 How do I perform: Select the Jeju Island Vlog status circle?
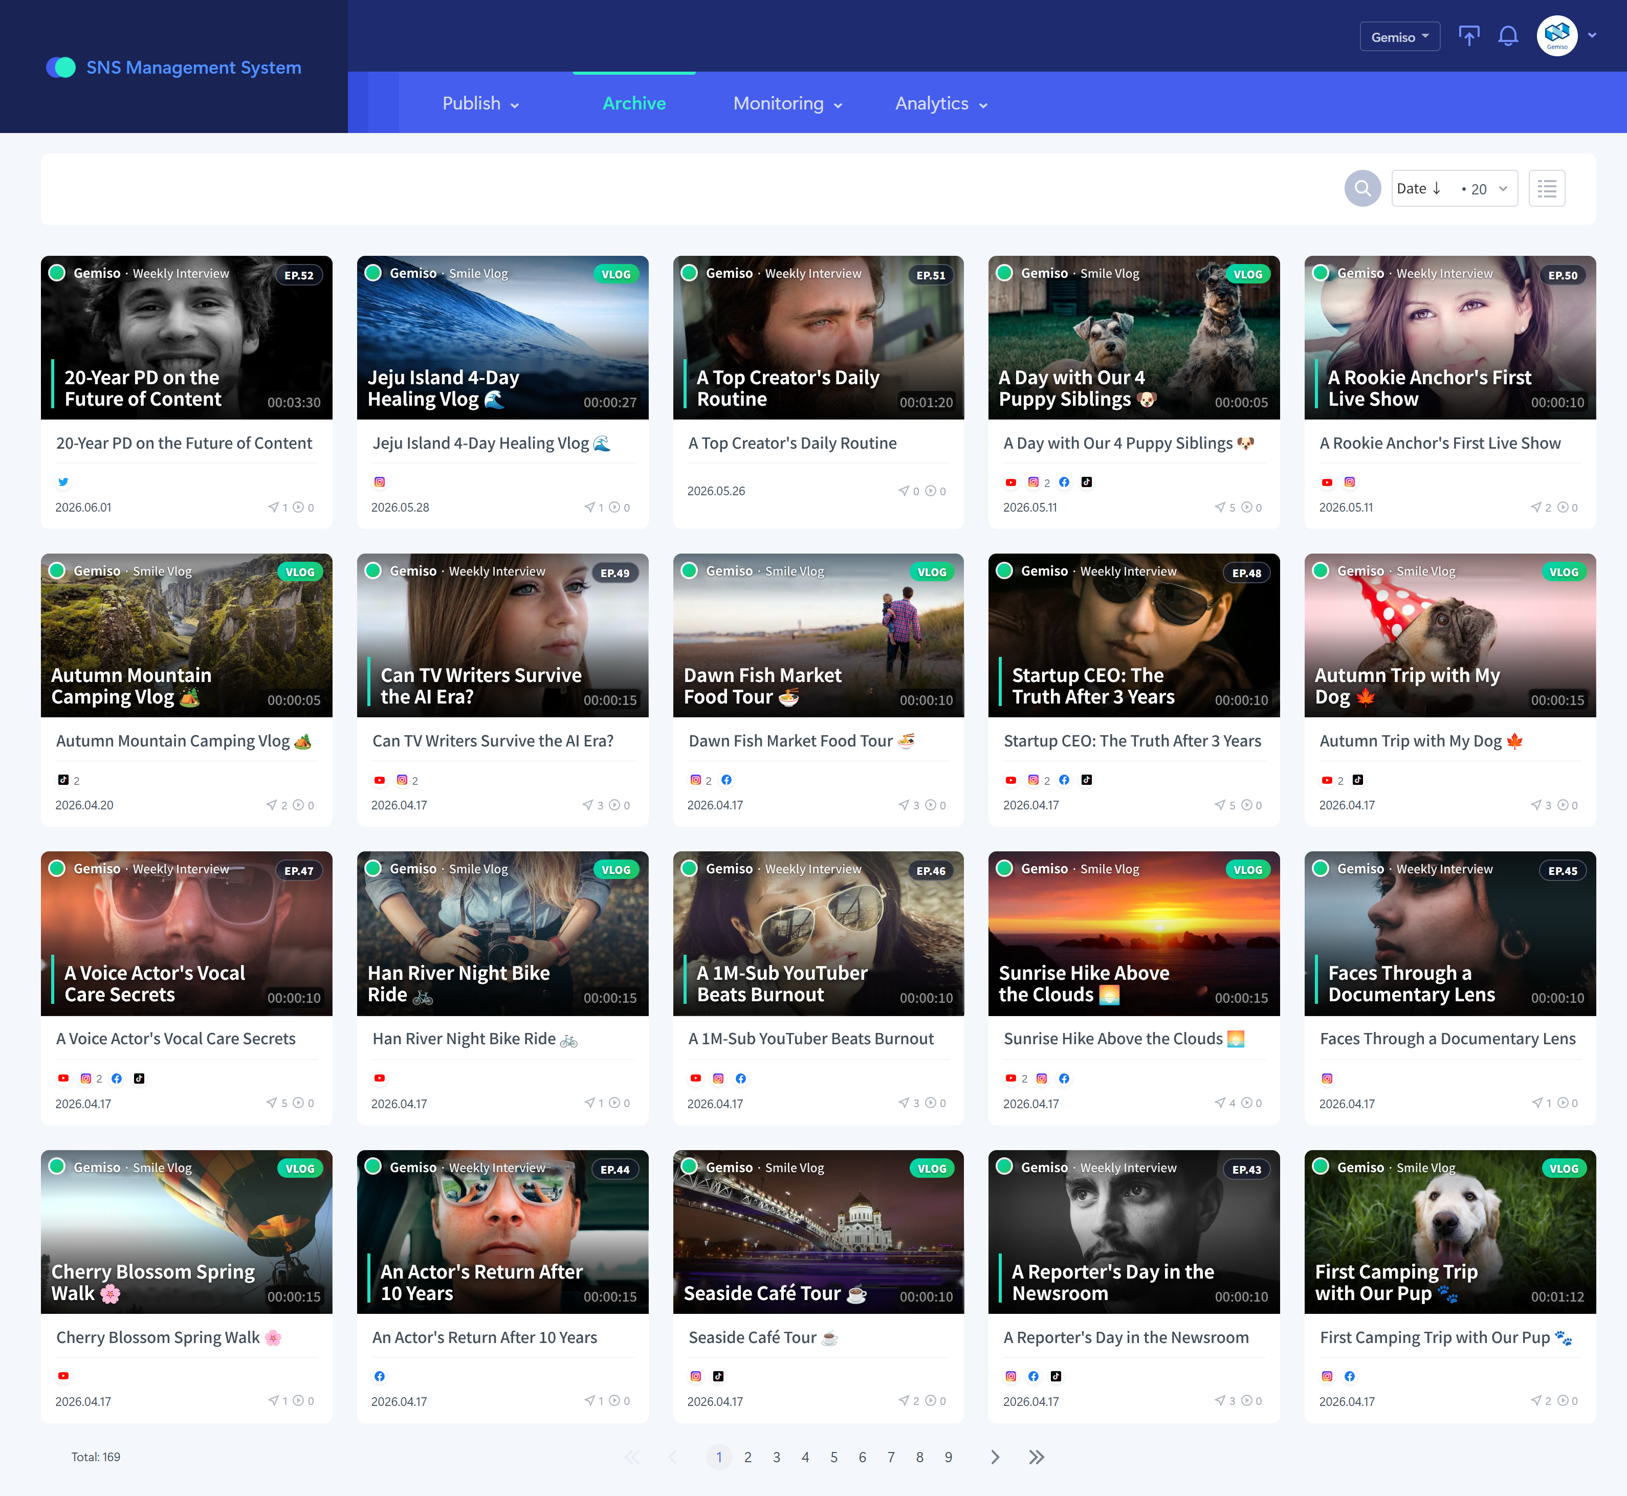click(x=373, y=273)
